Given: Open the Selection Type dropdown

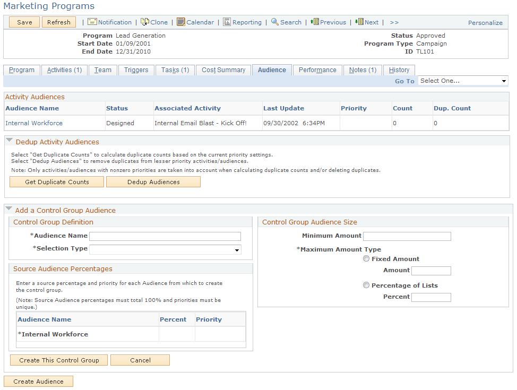Looking at the screenshot, I should (165, 249).
